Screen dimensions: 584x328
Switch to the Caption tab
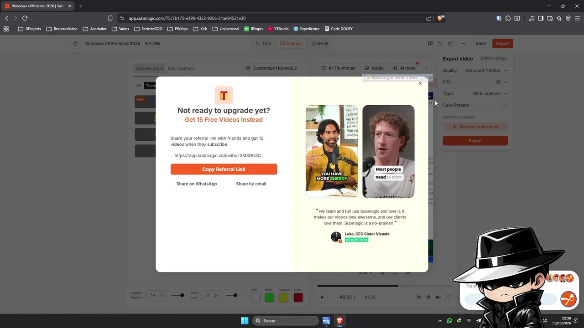[291, 43]
